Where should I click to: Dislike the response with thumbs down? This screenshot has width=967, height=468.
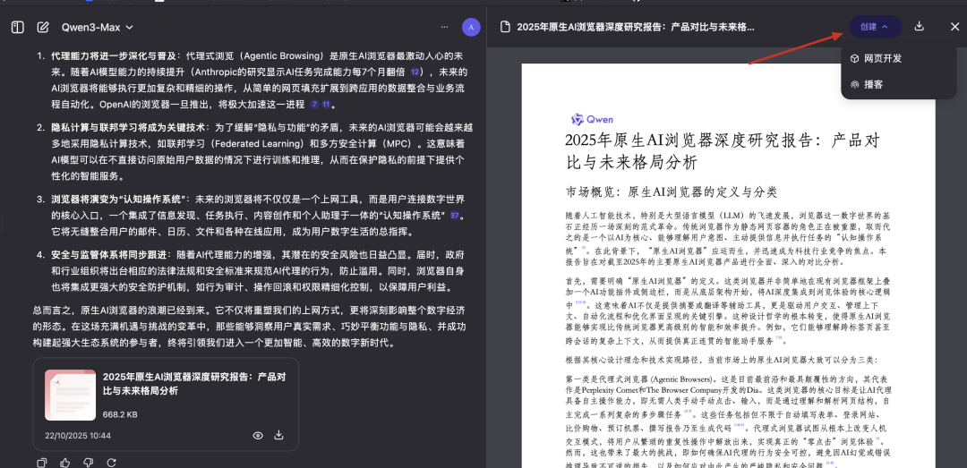point(88,463)
